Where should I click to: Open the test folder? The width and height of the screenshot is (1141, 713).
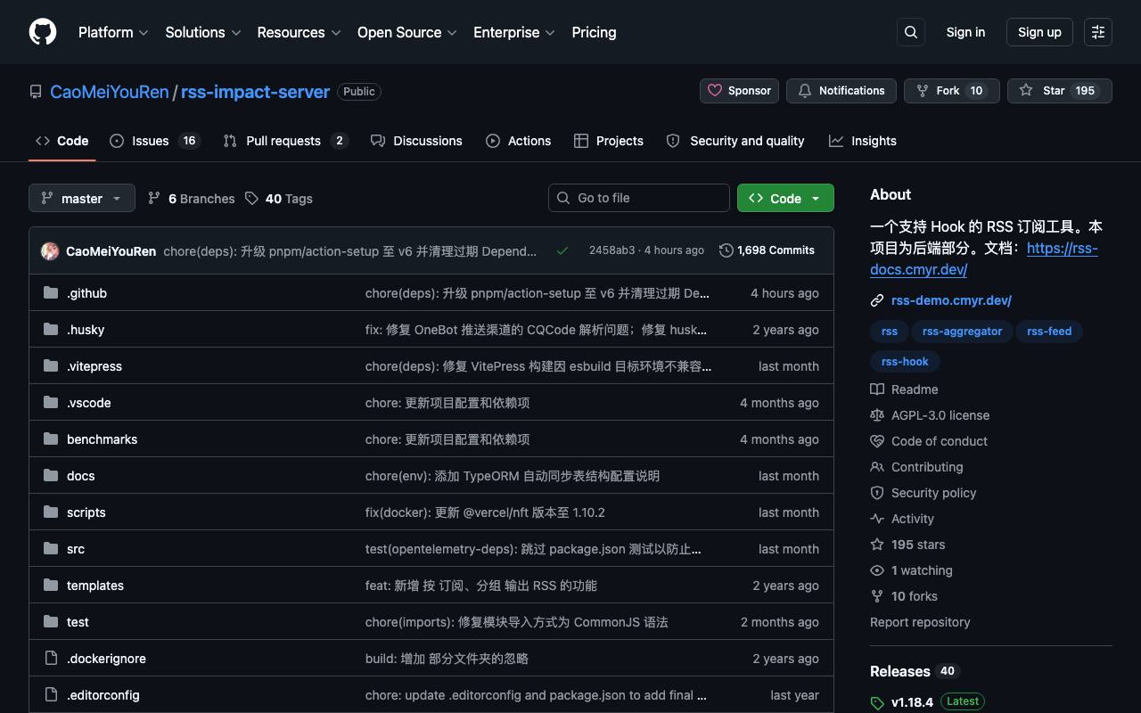click(78, 622)
